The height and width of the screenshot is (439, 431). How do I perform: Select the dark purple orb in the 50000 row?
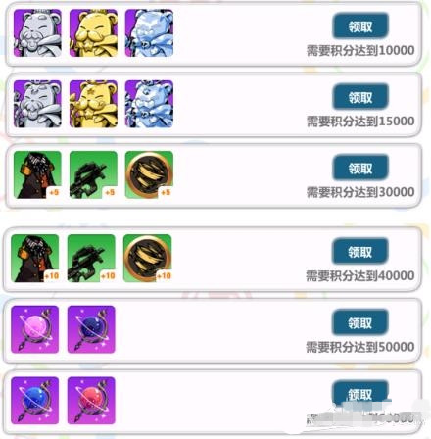click(91, 329)
